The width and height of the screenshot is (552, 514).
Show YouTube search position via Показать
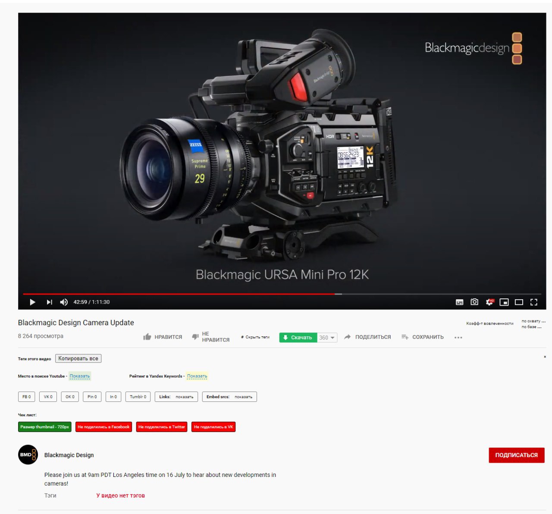[x=80, y=376]
